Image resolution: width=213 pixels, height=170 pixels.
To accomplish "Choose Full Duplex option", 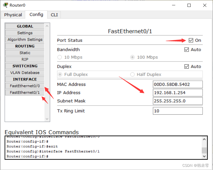I will pyautogui.click(x=60, y=74).
